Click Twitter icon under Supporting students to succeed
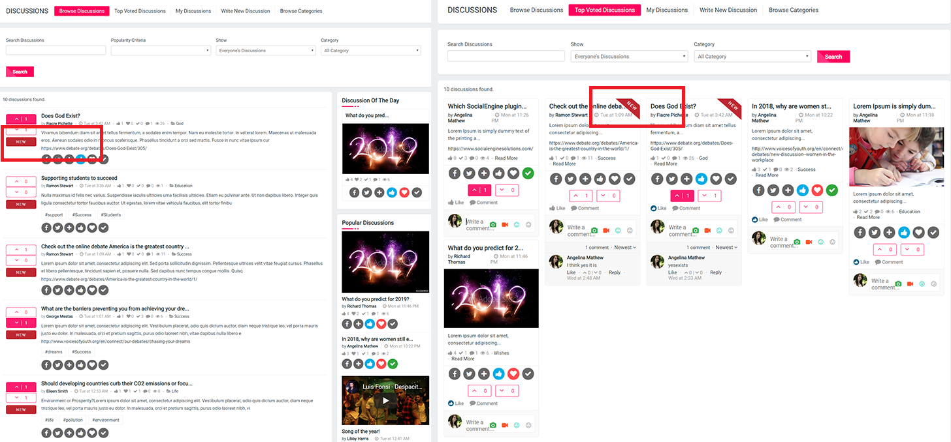The width and height of the screenshot is (951, 442). tap(57, 228)
